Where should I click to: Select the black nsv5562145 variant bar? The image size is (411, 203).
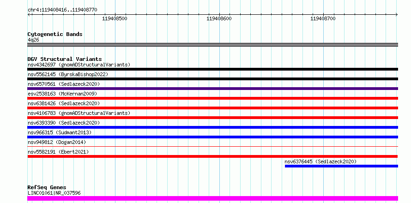click(212, 79)
